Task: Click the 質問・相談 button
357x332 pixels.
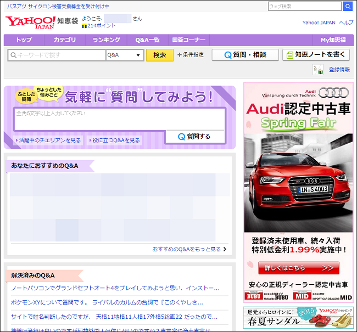Action: pyautogui.click(x=245, y=55)
